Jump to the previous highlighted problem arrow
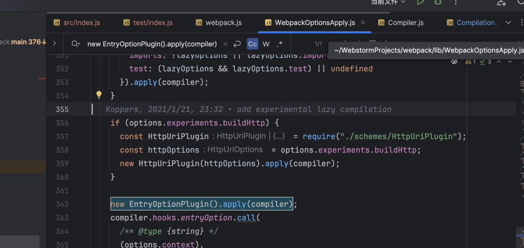The image size is (524, 248). point(499,62)
